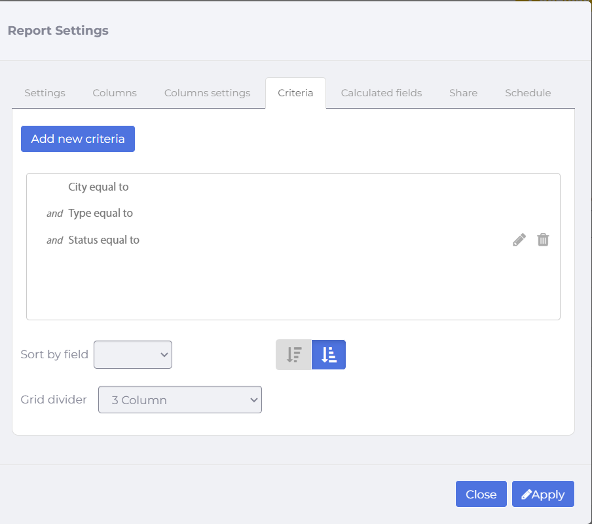
Task: Switch to the Share tab
Action: [463, 93]
